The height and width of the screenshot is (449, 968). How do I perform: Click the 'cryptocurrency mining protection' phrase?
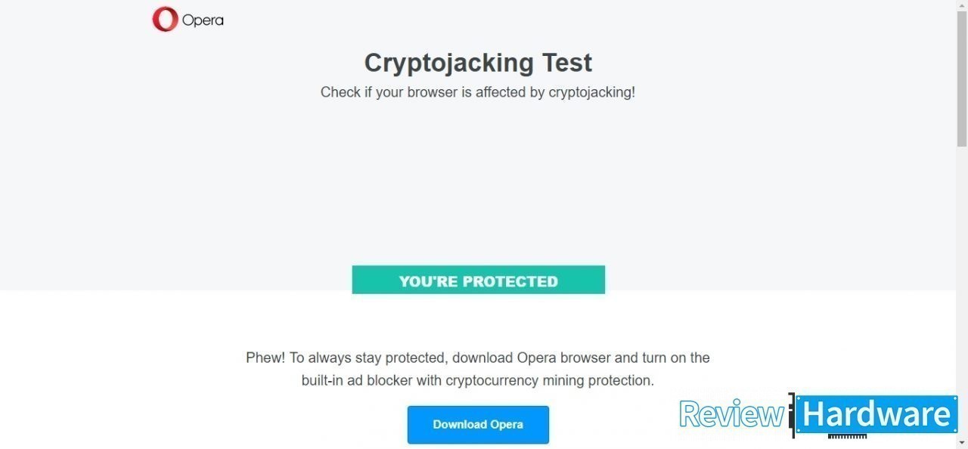[x=548, y=380]
